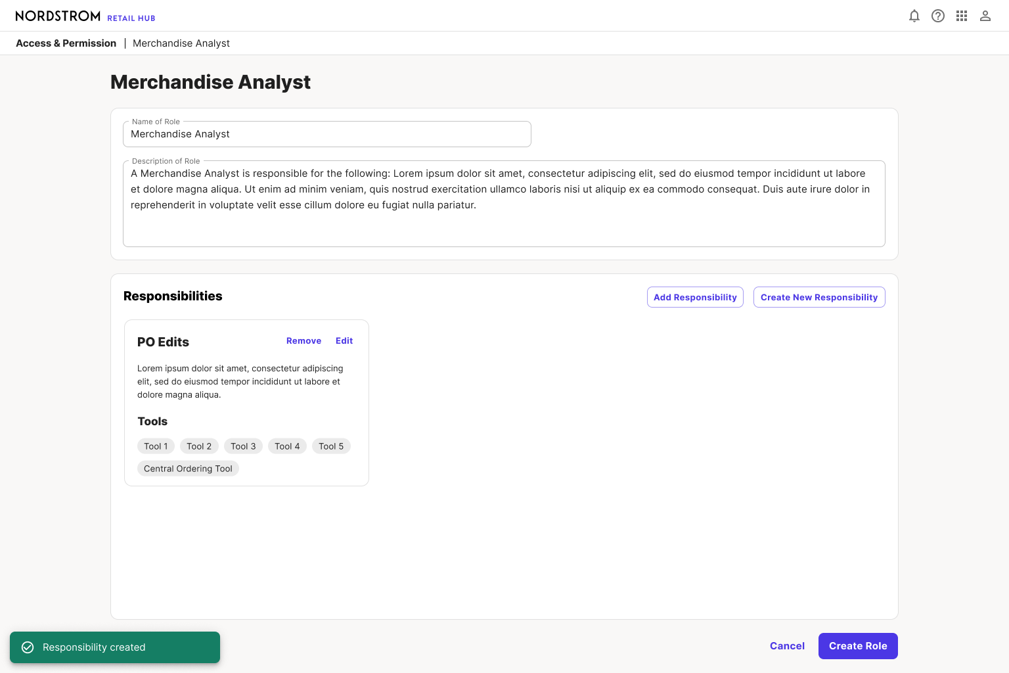Image resolution: width=1009 pixels, height=673 pixels.
Task: Remove the PO Edits responsibility
Action: (303, 341)
